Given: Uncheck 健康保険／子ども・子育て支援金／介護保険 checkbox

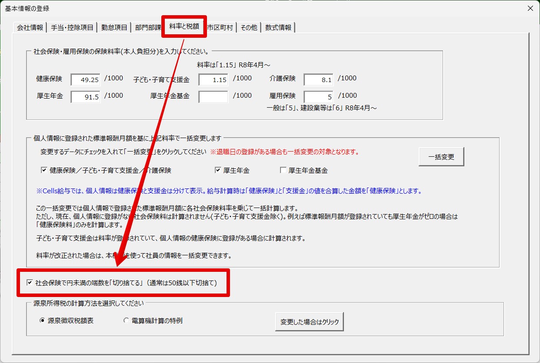Looking at the screenshot, I should coord(44,170).
